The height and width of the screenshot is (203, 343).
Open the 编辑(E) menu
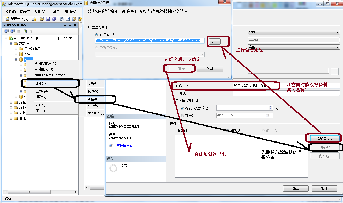pos(25,12)
